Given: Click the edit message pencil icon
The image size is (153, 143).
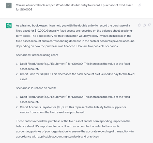Looking at the screenshot, I should coord(139,5).
